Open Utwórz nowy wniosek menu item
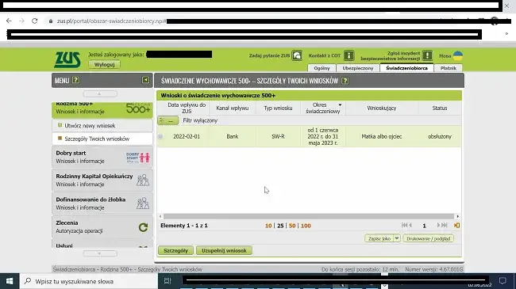This screenshot has height=289, width=516. pyautogui.click(x=102, y=125)
